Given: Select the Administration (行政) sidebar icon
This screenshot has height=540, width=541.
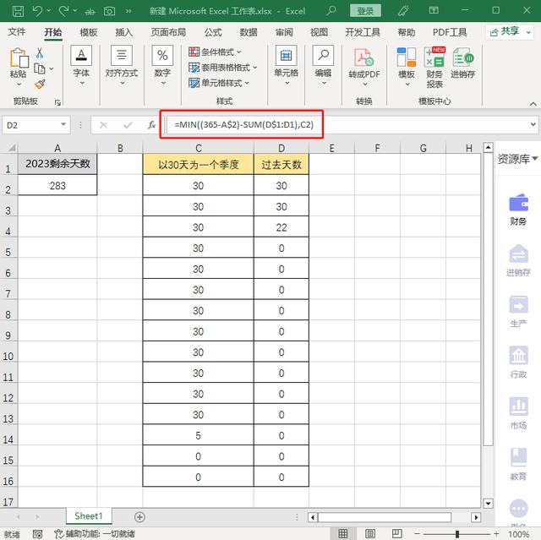Looking at the screenshot, I should 518,355.
